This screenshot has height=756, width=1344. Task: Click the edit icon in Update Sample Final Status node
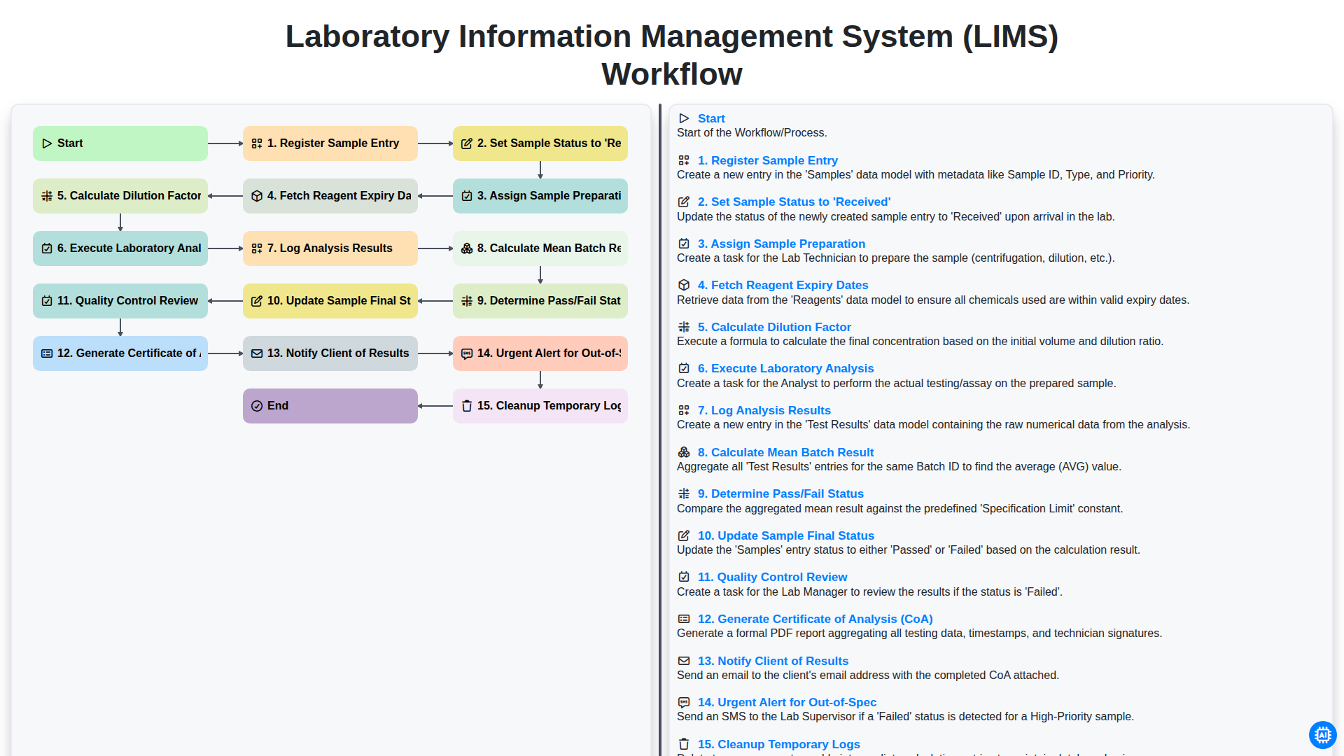[257, 301]
